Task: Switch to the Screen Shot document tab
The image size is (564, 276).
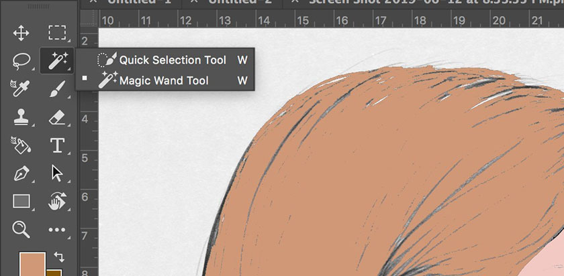Action: 436,2
